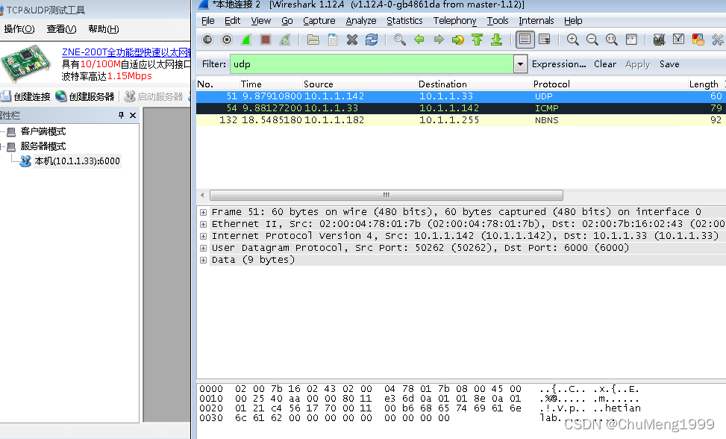
Task: Toggle auto scroll in live capture
Action: [x=545, y=40]
